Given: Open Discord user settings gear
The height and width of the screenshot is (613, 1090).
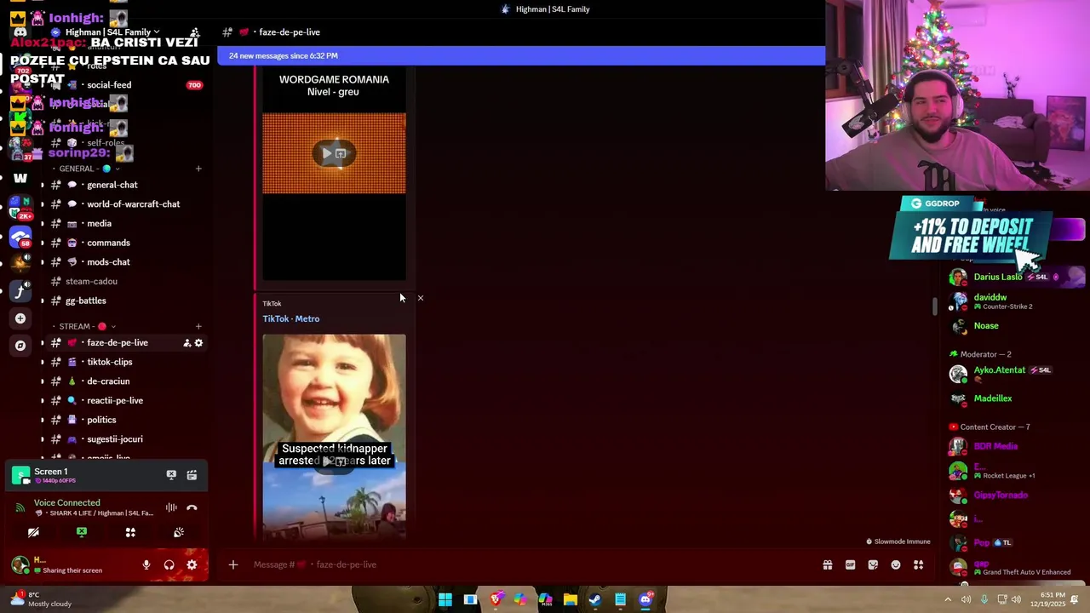Looking at the screenshot, I should pyautogui.click(x=192, y=564).
